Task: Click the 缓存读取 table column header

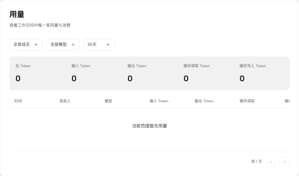Action: coord(247,101)
